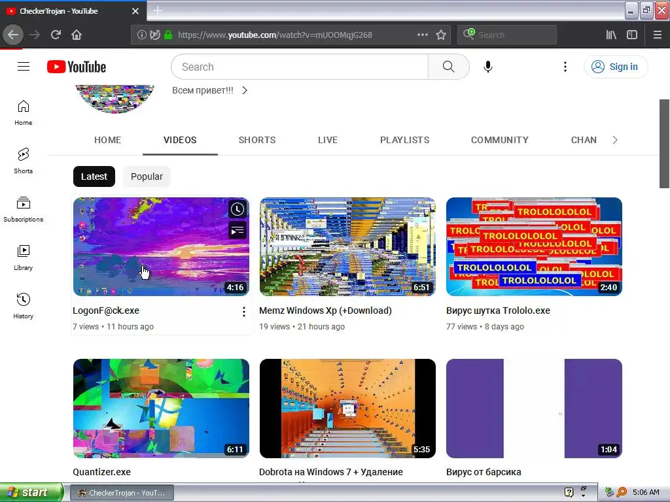The width and height of the screenshot is (670, 502).
Task: Open History in sidebar
Action: point(23,306)
